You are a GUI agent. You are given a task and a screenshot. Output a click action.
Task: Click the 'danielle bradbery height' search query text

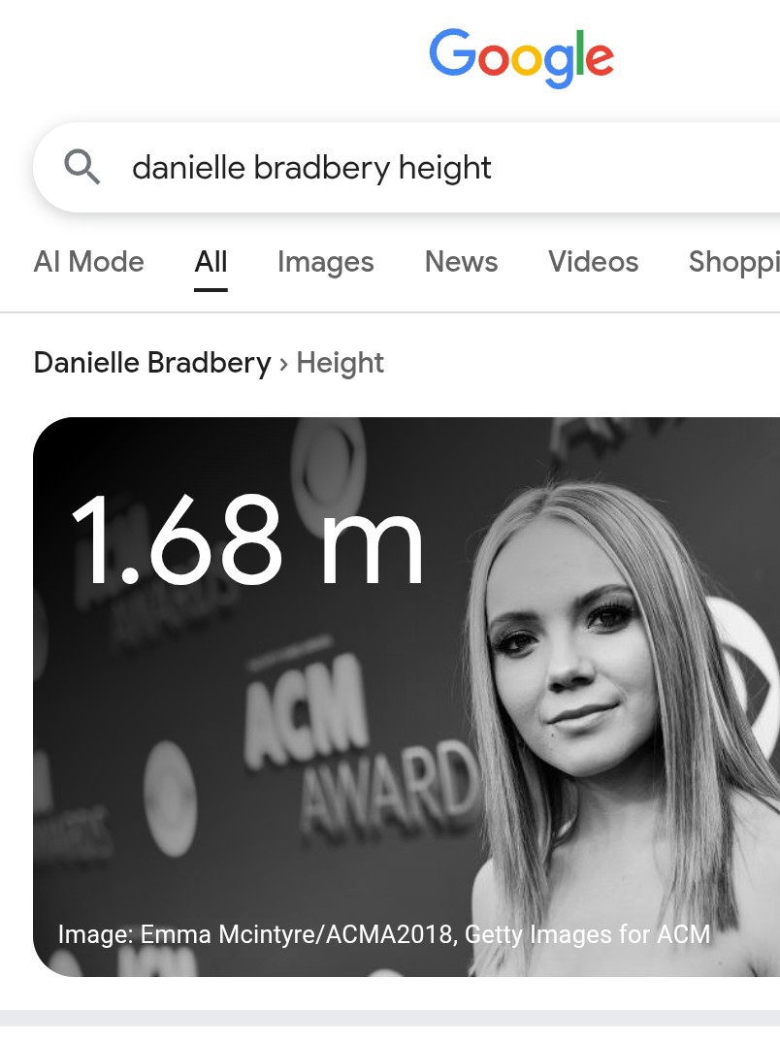pyautogui.click(x=311, y=168)
